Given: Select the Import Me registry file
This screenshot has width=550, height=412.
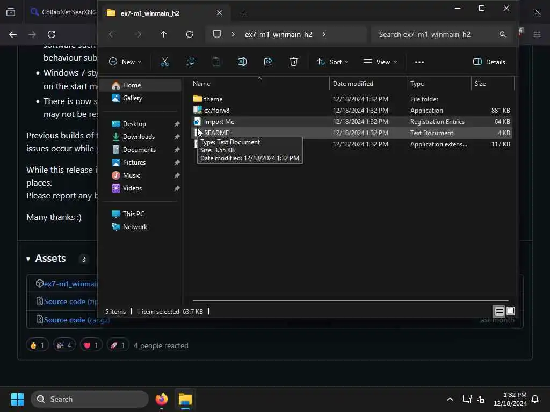Looking at the screenshot, I should 352,122.
